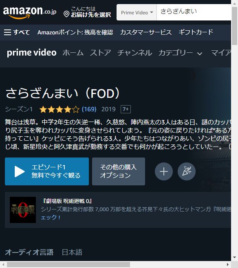This screenshot has height=268, width=238.
Task: Open その他の購入オプション
Action: (119, 171)
